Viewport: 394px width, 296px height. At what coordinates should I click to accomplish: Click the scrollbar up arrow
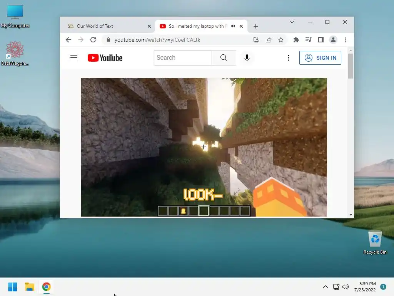coord(351,51)
